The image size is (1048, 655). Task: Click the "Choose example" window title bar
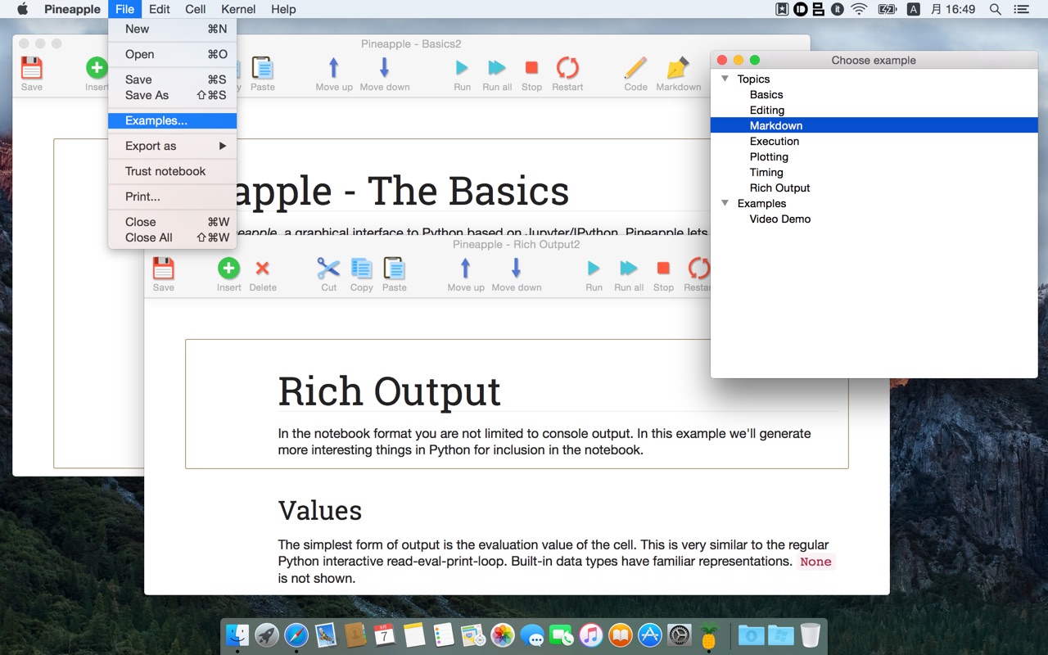coord(874,60)
